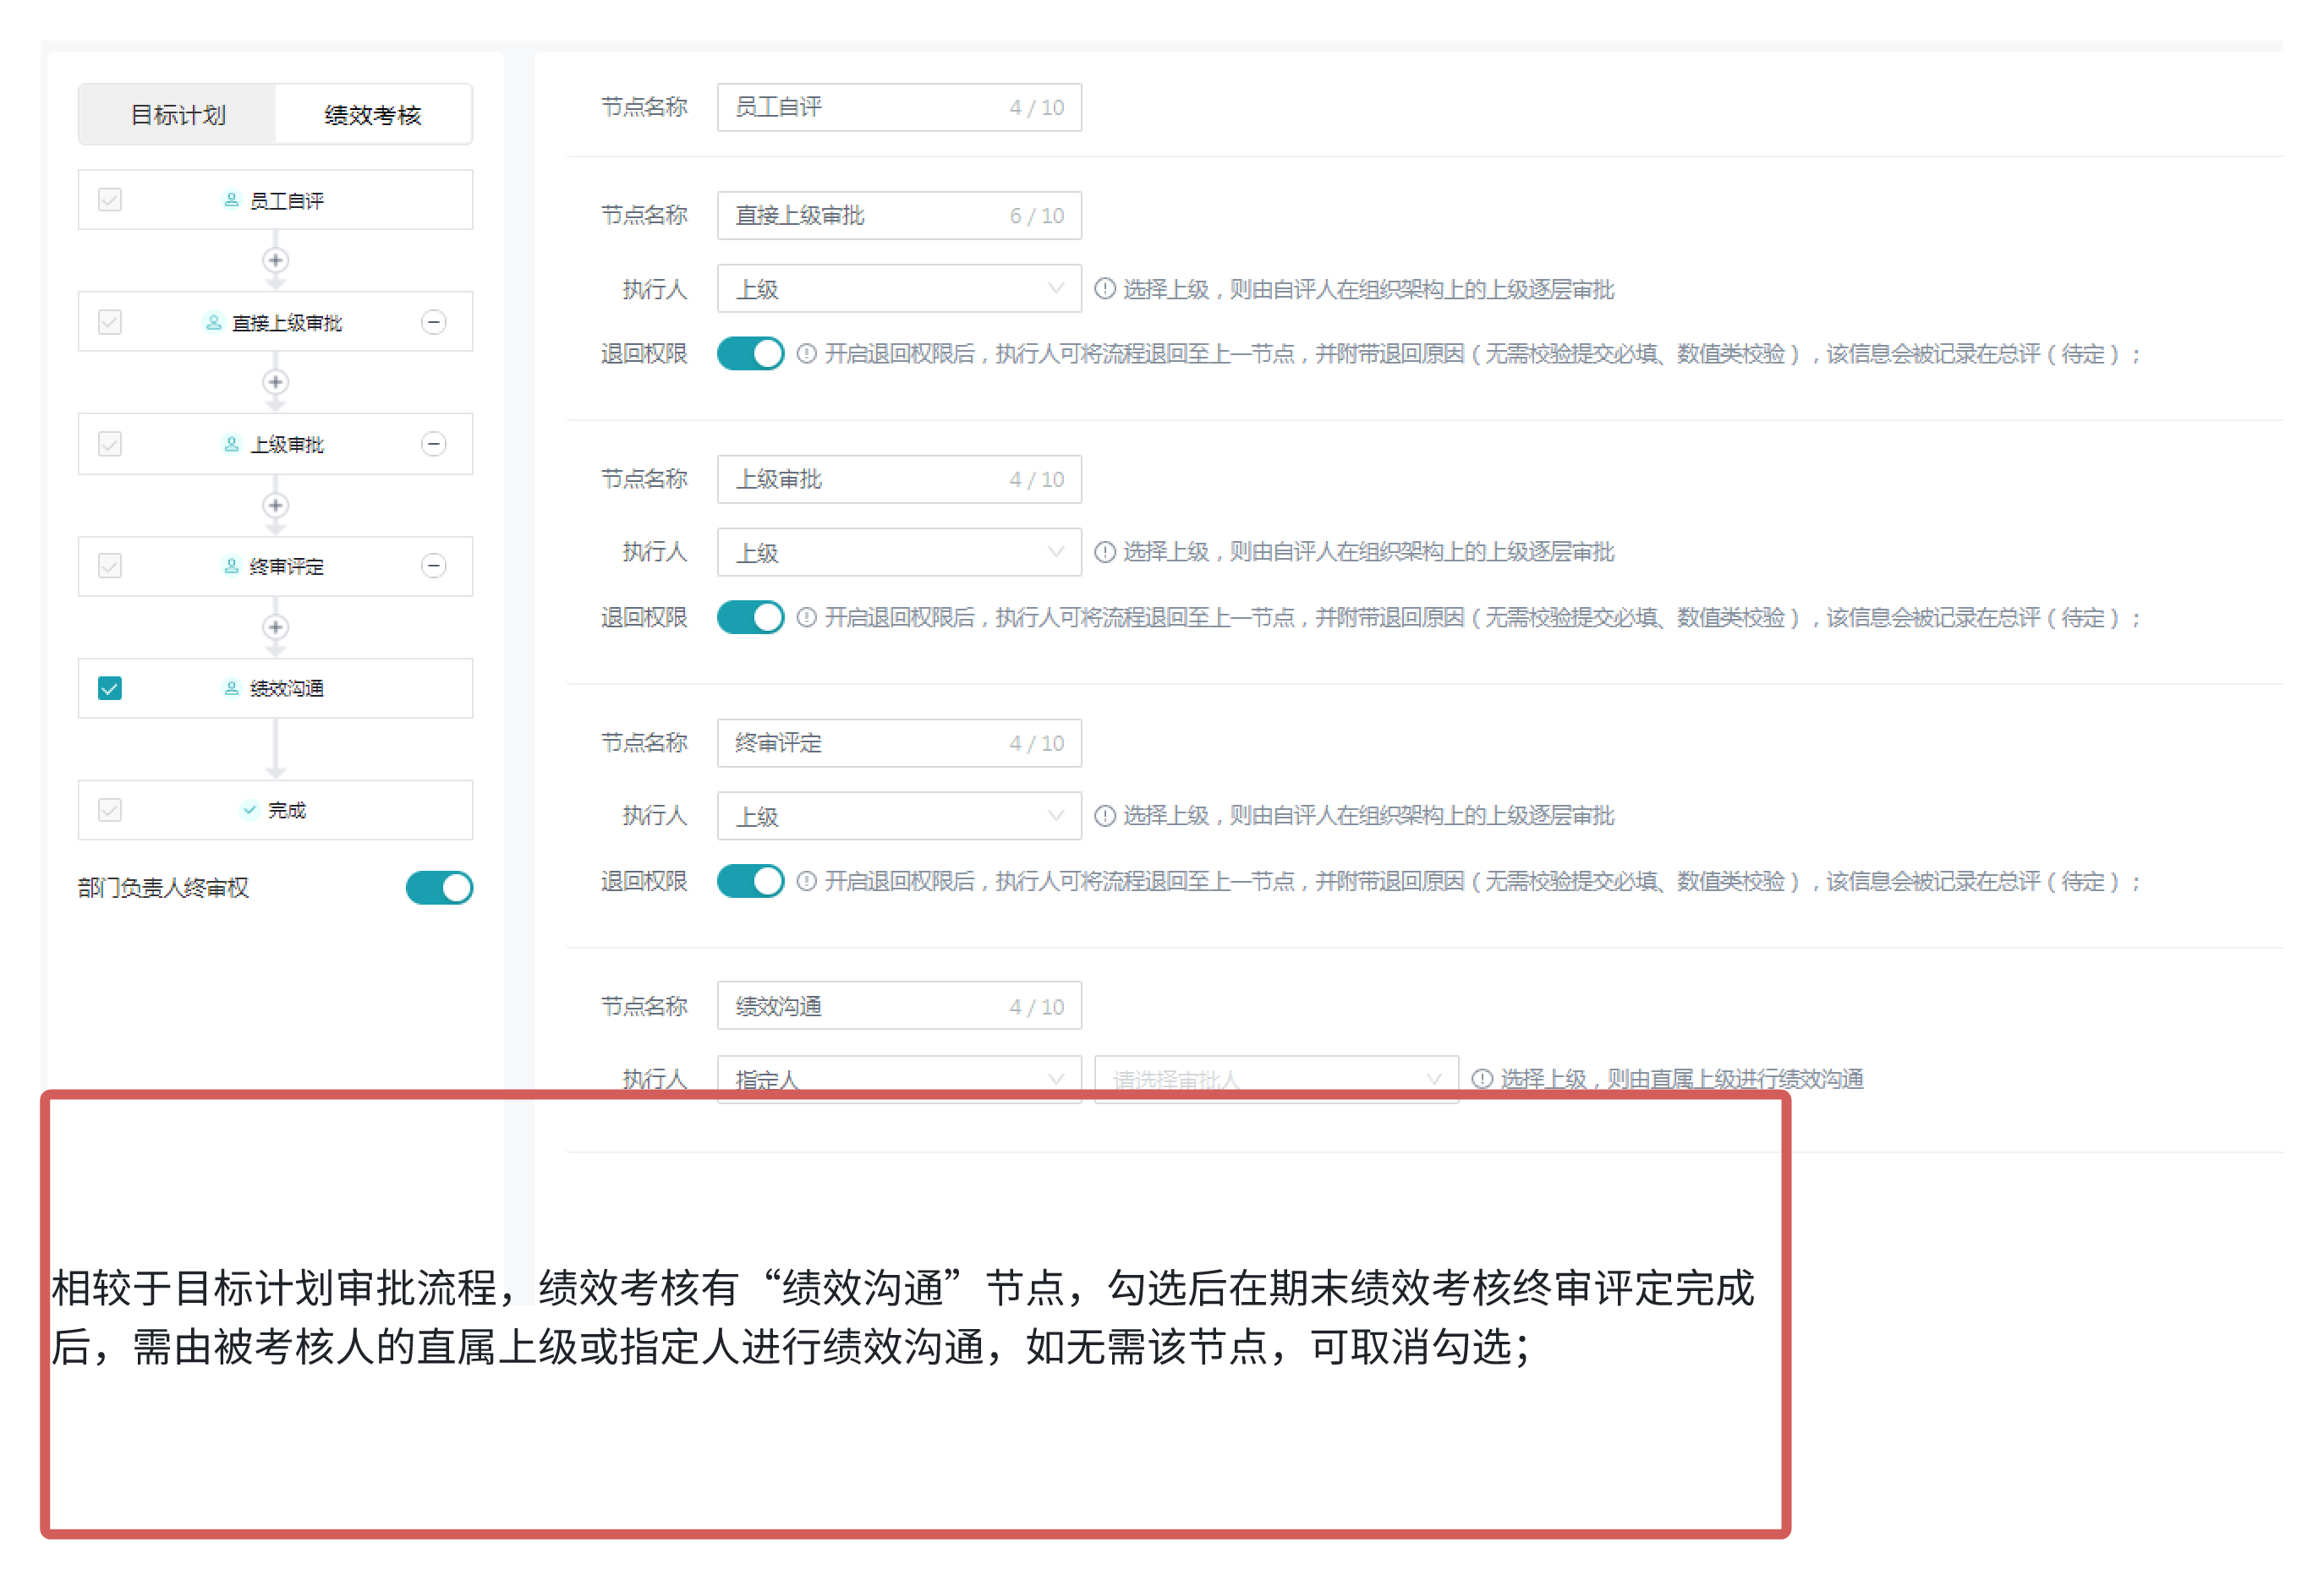The width and height of the screenshot is (2324, 1581).
Task: Toggle 部门负责人终审权 switch off
Action: tap(439, 887)
